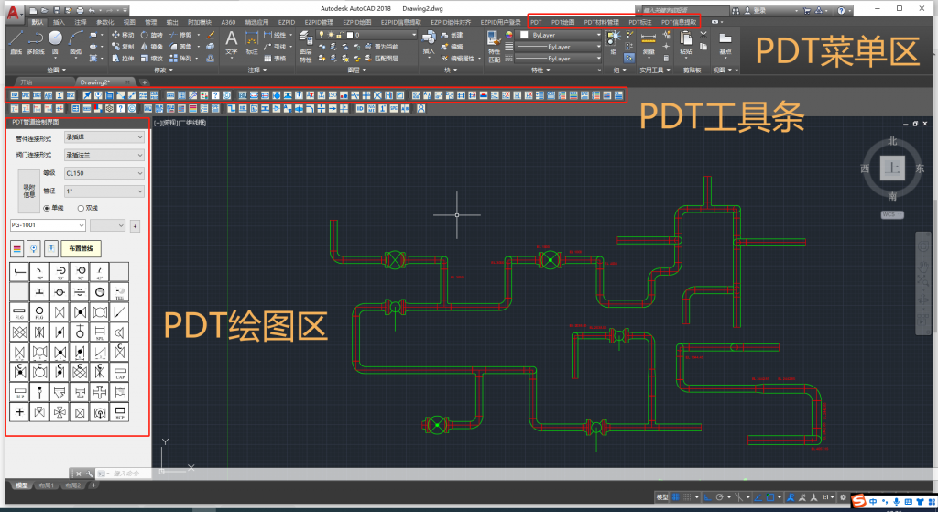Click the HCP symbol in fitting palette

120,411
